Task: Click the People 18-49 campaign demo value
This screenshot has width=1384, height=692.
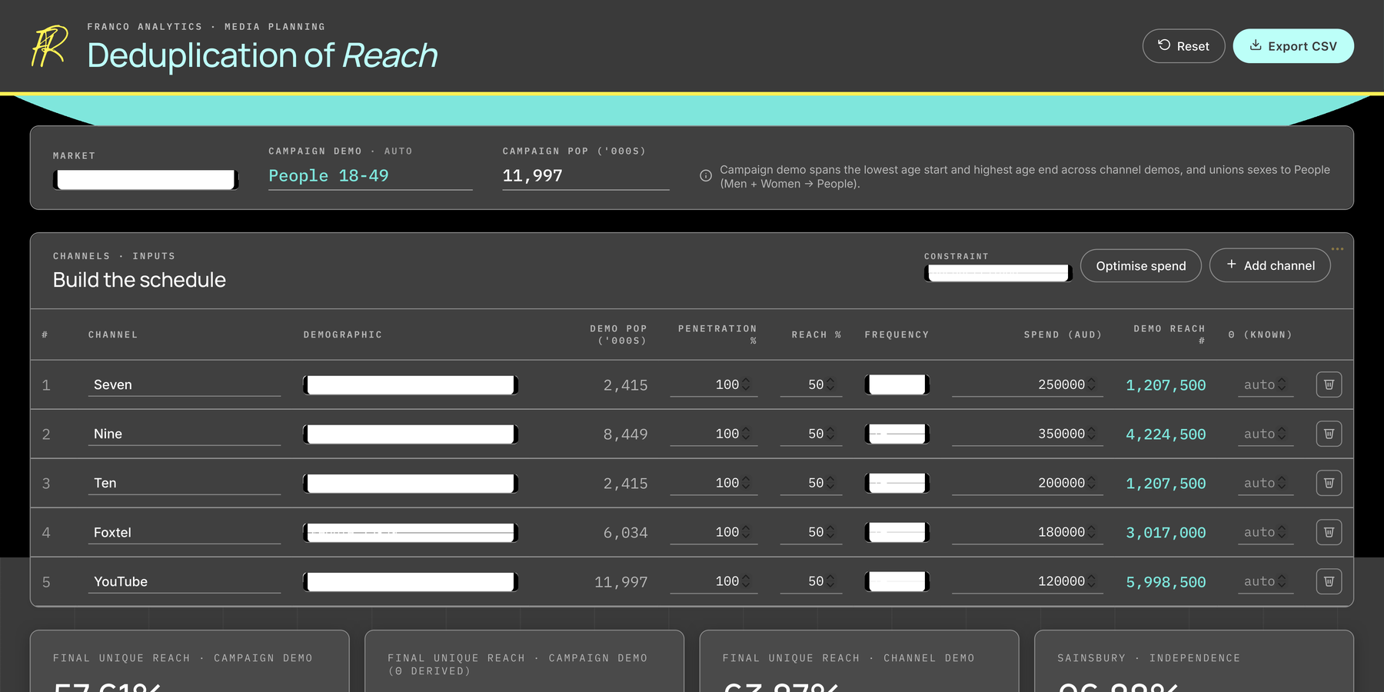Action: [x=329, y=176]
